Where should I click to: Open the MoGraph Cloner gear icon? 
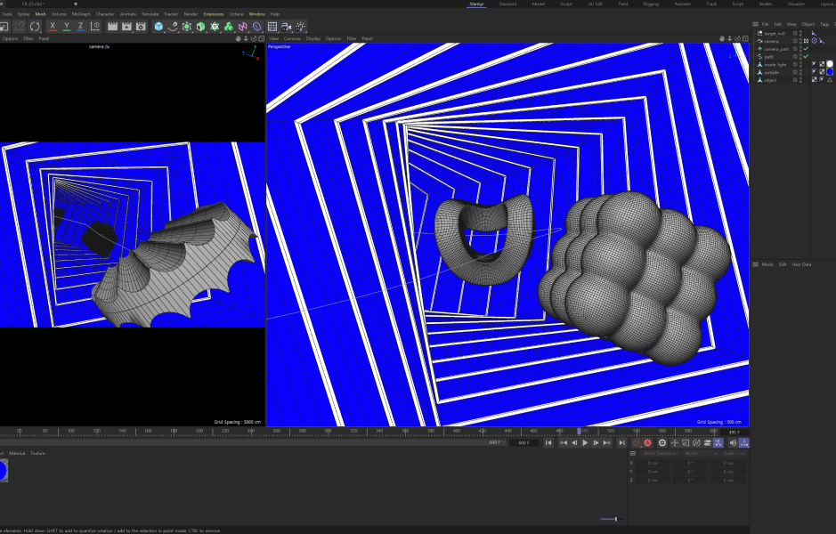(215, 26)
